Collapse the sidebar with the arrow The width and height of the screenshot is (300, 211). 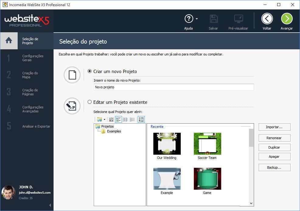point(50,205)
